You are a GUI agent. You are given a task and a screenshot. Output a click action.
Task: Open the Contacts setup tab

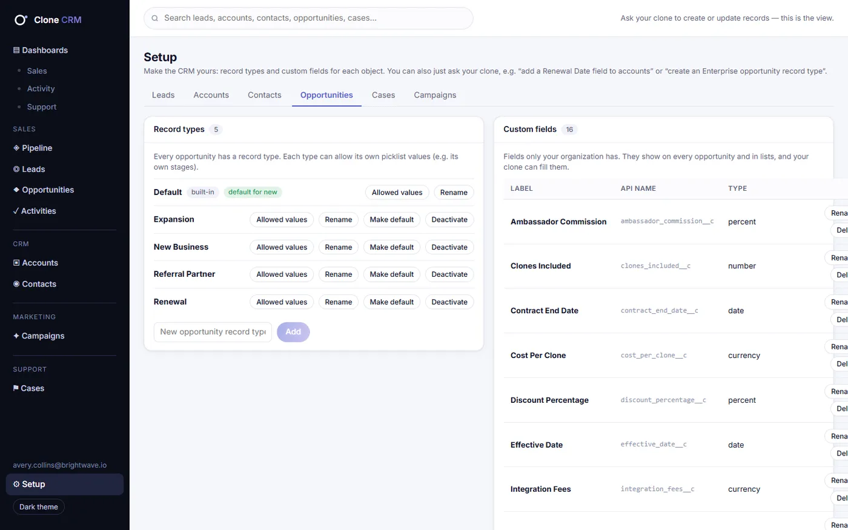pyautogui.click(x=265, y=95)
